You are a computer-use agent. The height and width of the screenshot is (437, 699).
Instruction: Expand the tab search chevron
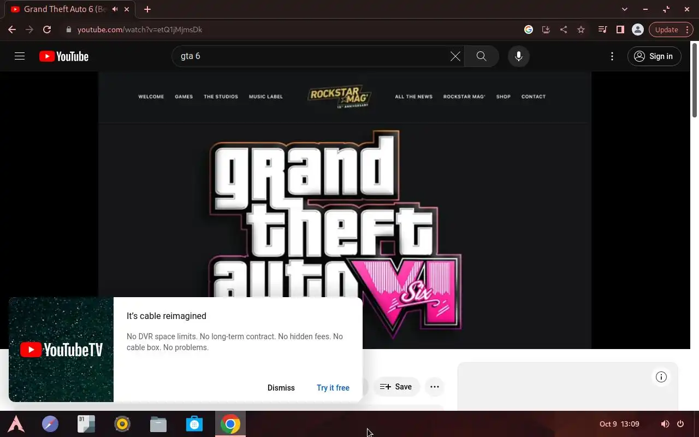[625, 9]
